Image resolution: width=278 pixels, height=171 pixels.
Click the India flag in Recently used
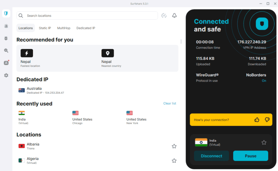(x=22, y=113)
